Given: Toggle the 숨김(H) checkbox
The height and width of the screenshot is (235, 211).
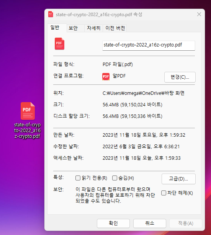Looking at the screenshot, I should click(x=114, y=178).
